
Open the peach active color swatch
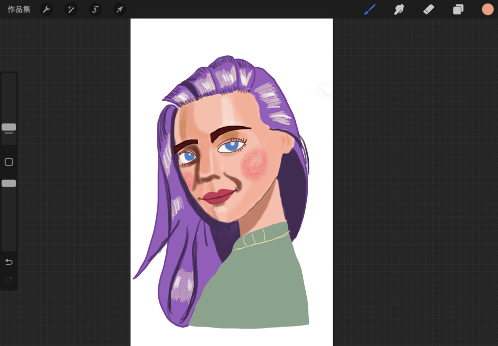tap(488, 9)
